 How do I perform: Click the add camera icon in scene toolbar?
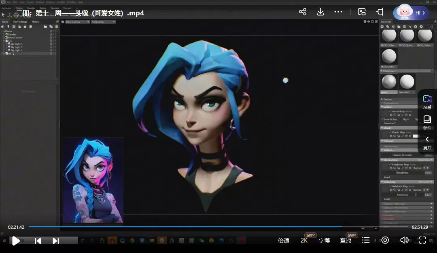pos(14,27)
